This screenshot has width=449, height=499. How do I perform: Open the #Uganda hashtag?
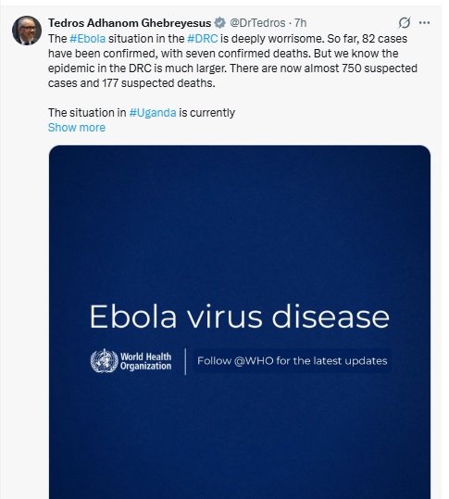pos(153,113)
